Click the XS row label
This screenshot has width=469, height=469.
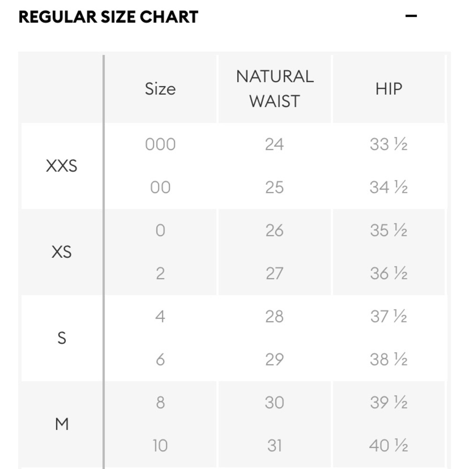click(x=61, y=252)
